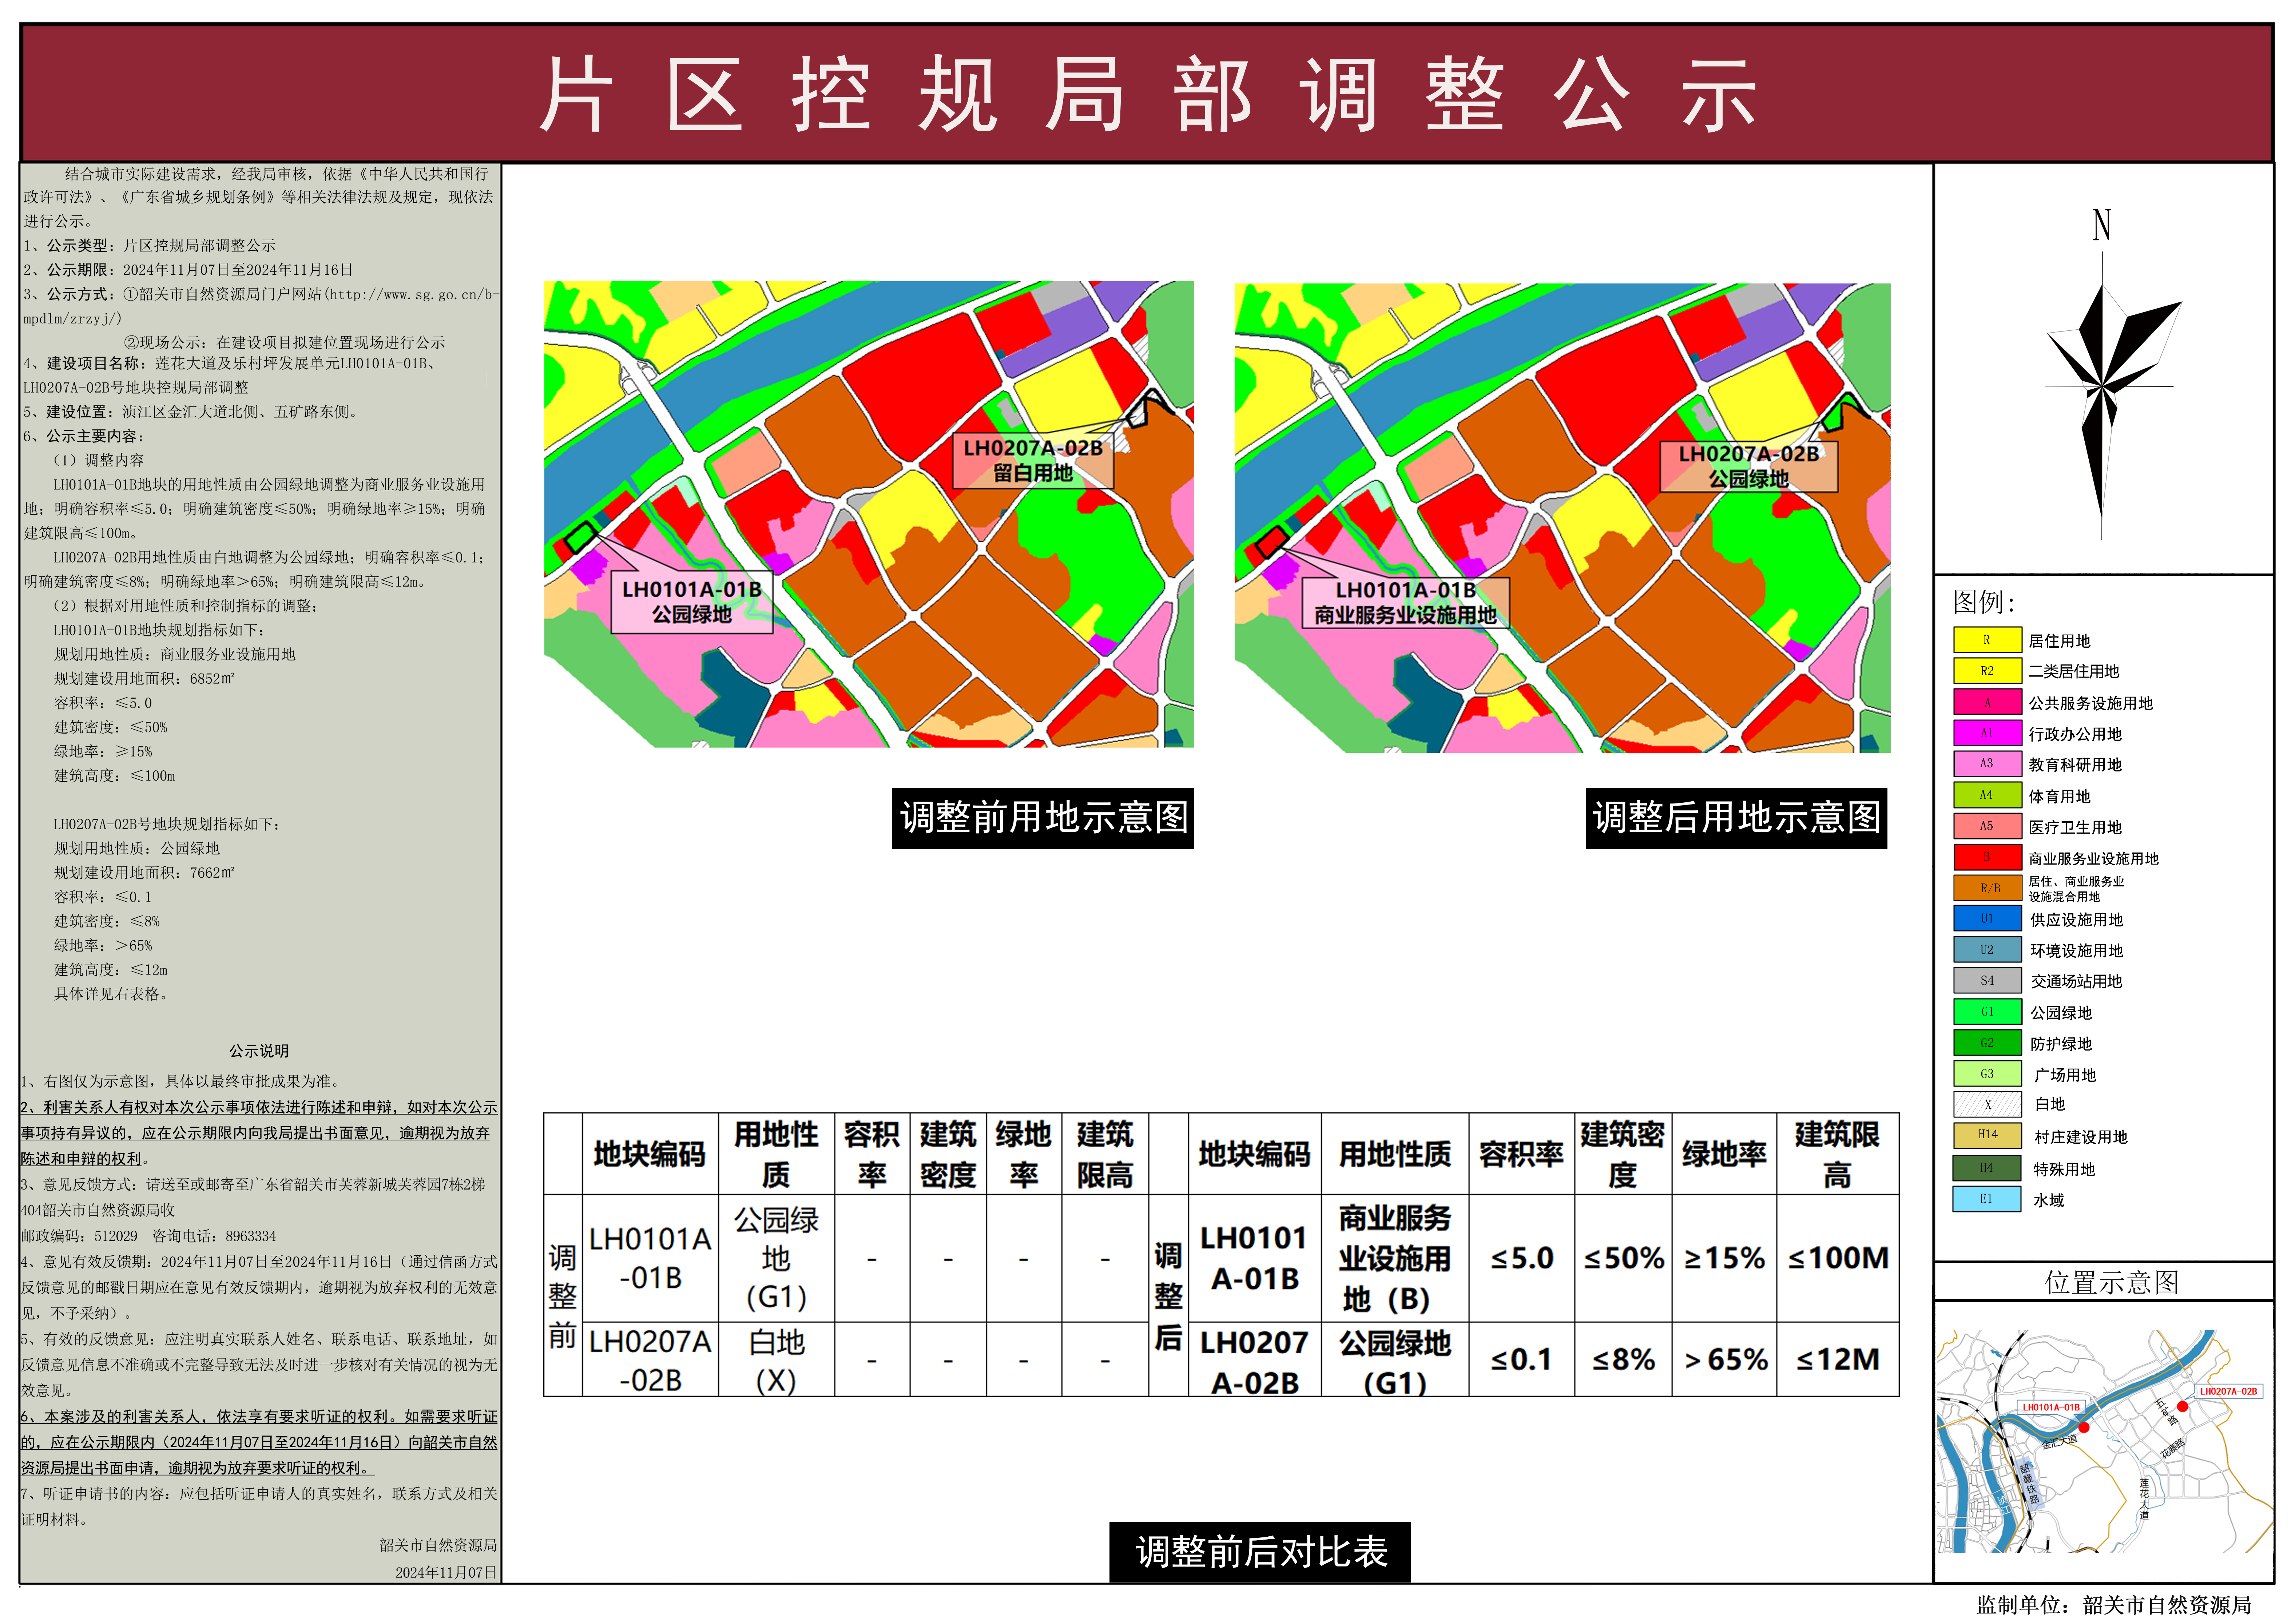2295x1624 pixels.
Task: Select the 商业服务业设施用地 (B) table cell
Action: 1395,1258
